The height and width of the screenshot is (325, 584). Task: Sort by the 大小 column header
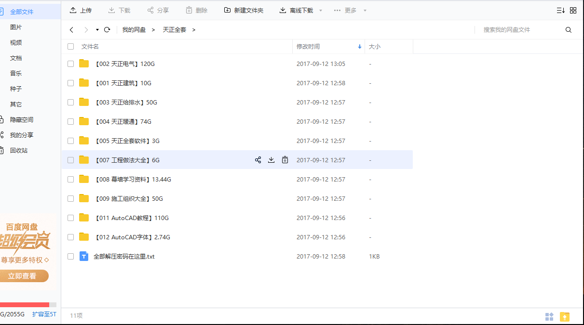(x=375, y=47)
